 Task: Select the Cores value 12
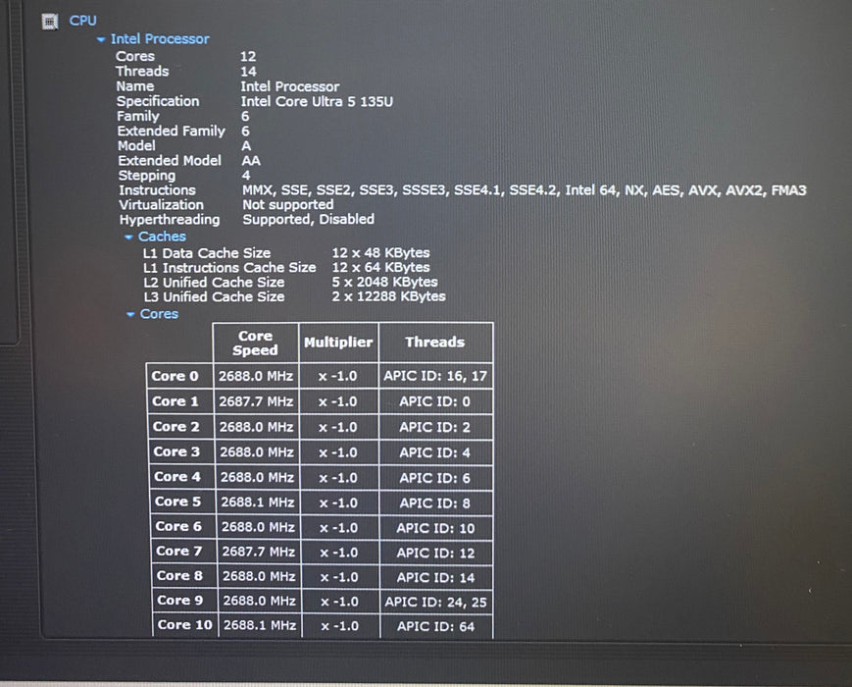(248, 57)
